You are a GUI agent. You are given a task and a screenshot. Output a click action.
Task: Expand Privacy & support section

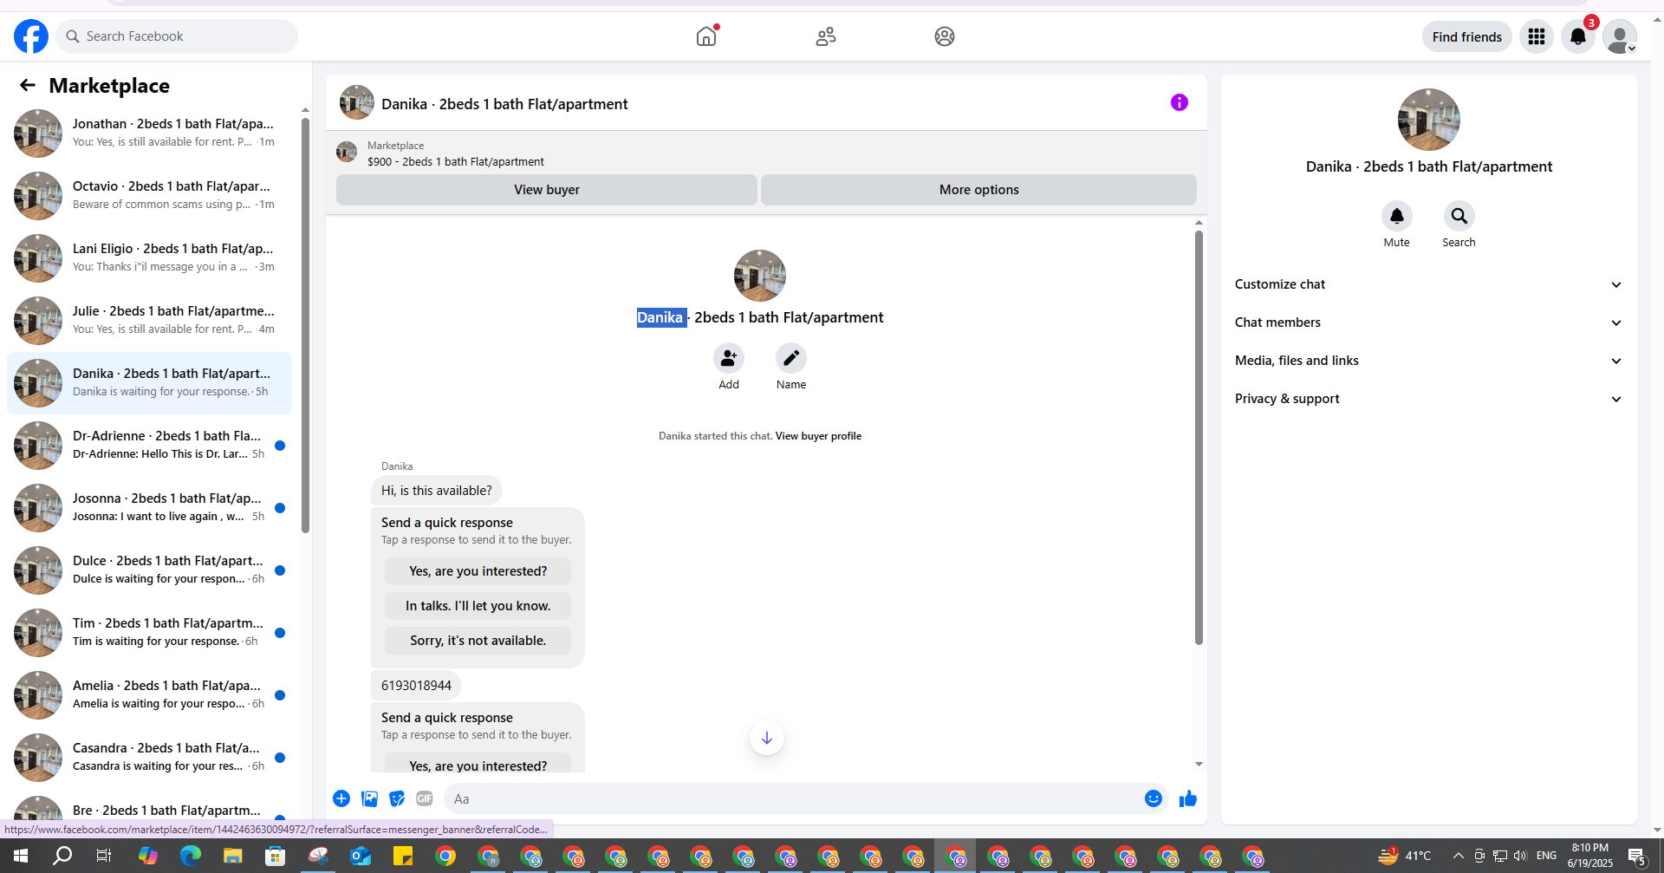(x=1428, y=399)
